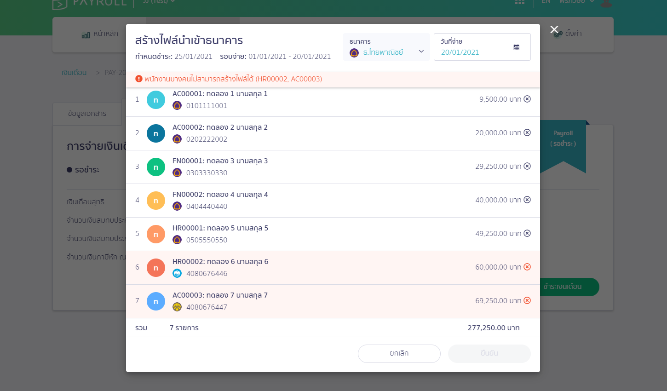Open the calendar icon for payment date
Screen dimensions: 667x391
(517, 47)
